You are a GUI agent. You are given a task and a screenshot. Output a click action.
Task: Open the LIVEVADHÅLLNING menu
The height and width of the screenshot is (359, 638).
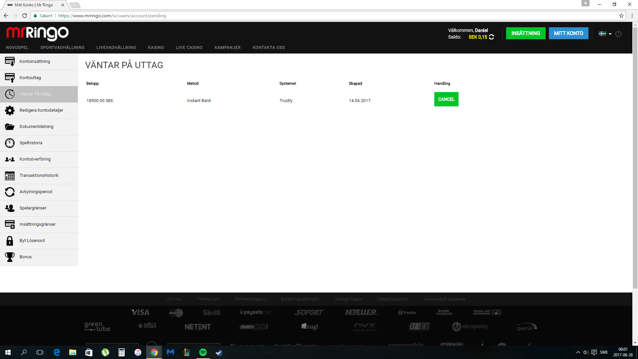pyautogui.click(x=116, y=48)
